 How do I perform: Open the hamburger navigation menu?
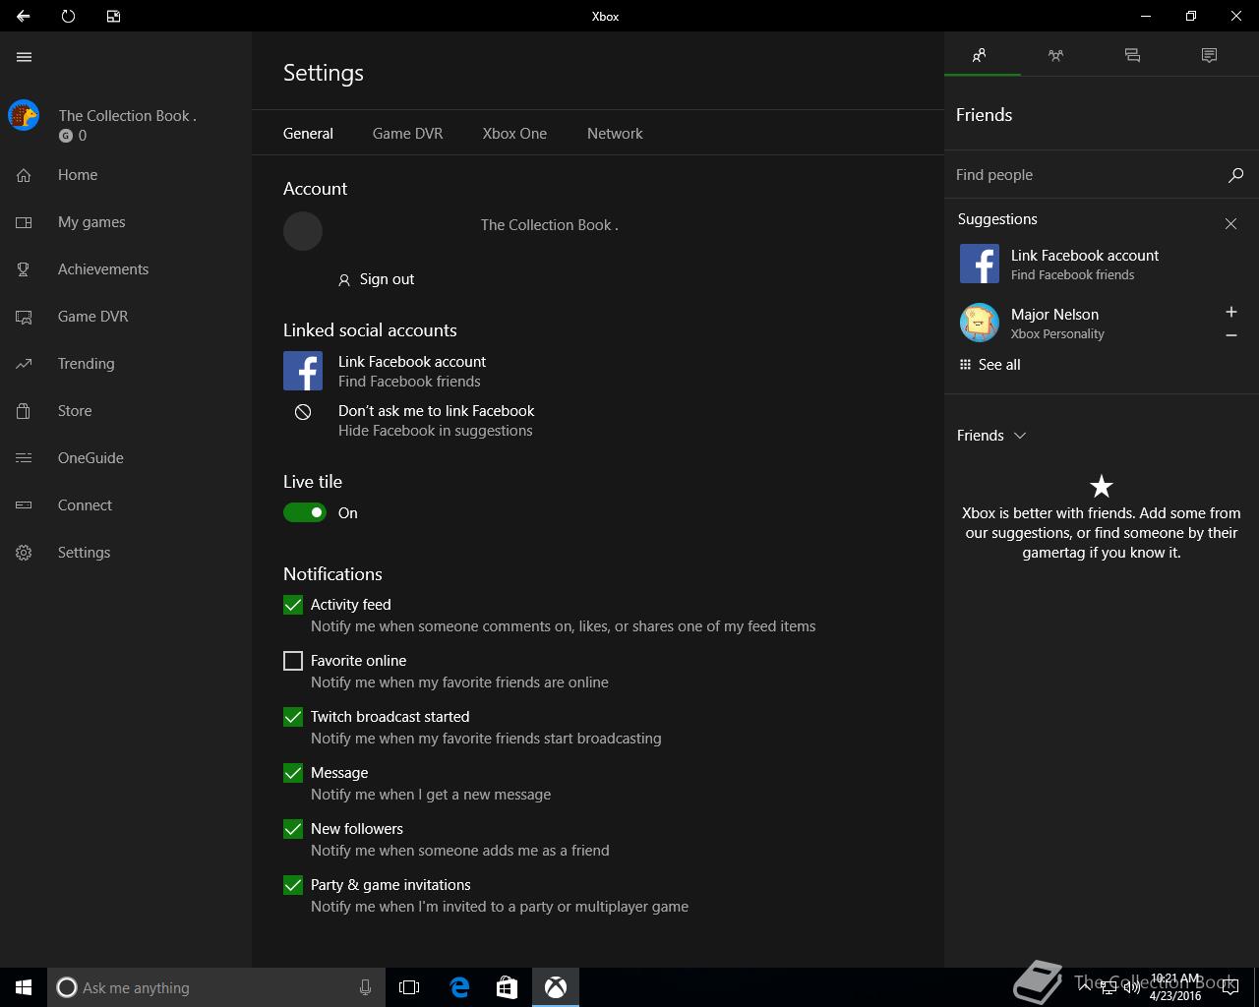(24, 57)
